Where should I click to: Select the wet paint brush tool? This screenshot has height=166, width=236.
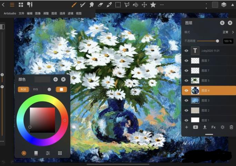pyautogui.click(x=82, y=5)
